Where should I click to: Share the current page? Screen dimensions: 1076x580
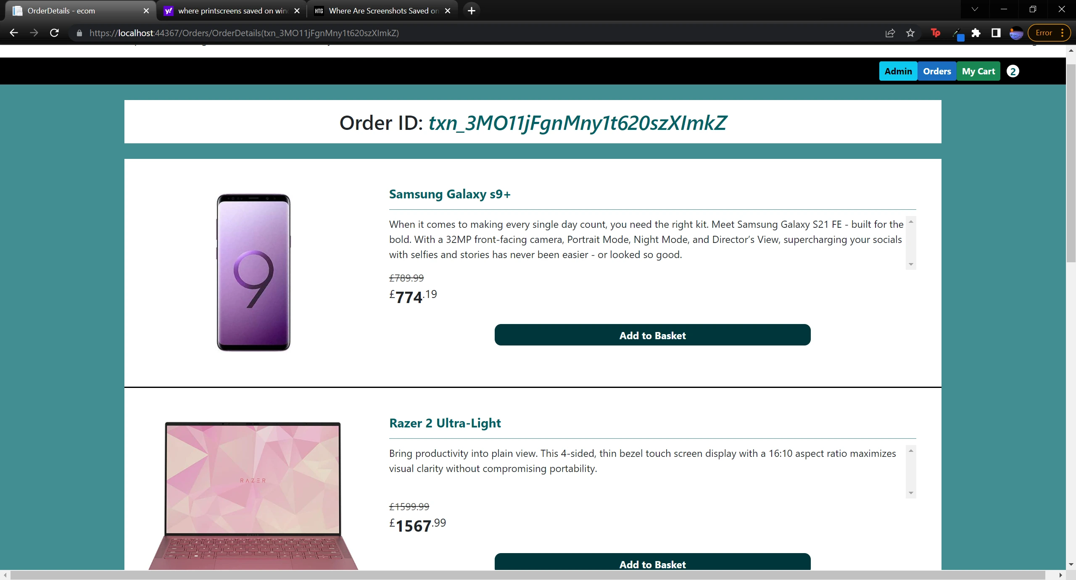click(x=890, y=33)
